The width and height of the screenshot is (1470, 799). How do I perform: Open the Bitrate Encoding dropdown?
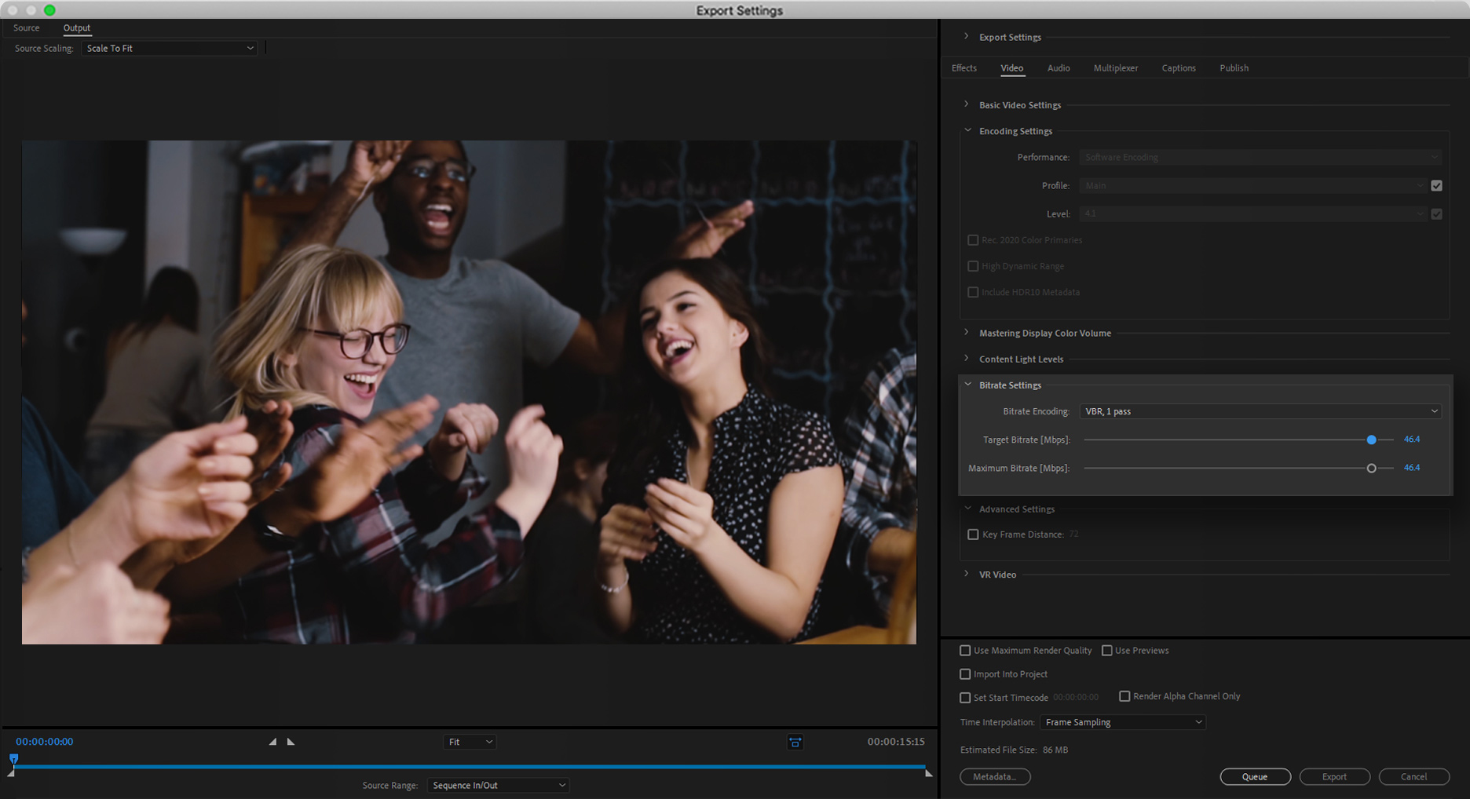pos(1260,411)
